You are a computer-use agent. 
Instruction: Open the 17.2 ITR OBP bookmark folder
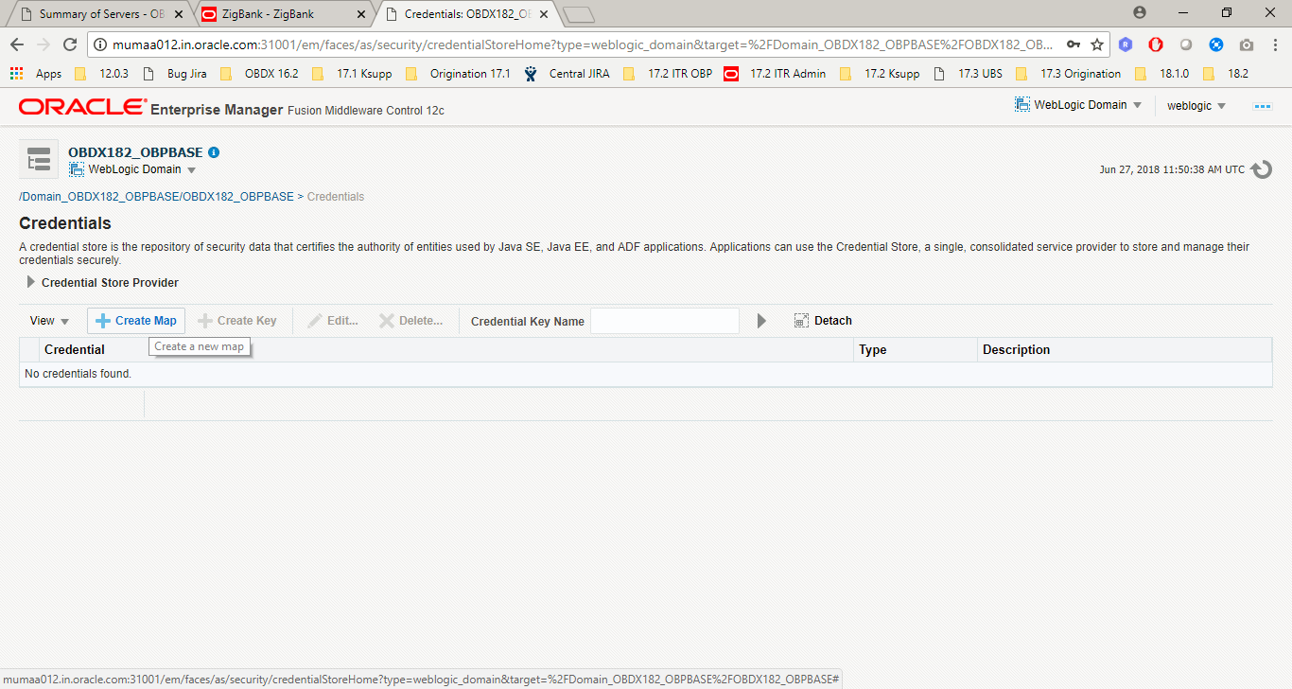[x=667, y=74]
